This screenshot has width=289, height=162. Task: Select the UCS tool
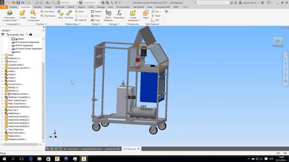(155, 20)
